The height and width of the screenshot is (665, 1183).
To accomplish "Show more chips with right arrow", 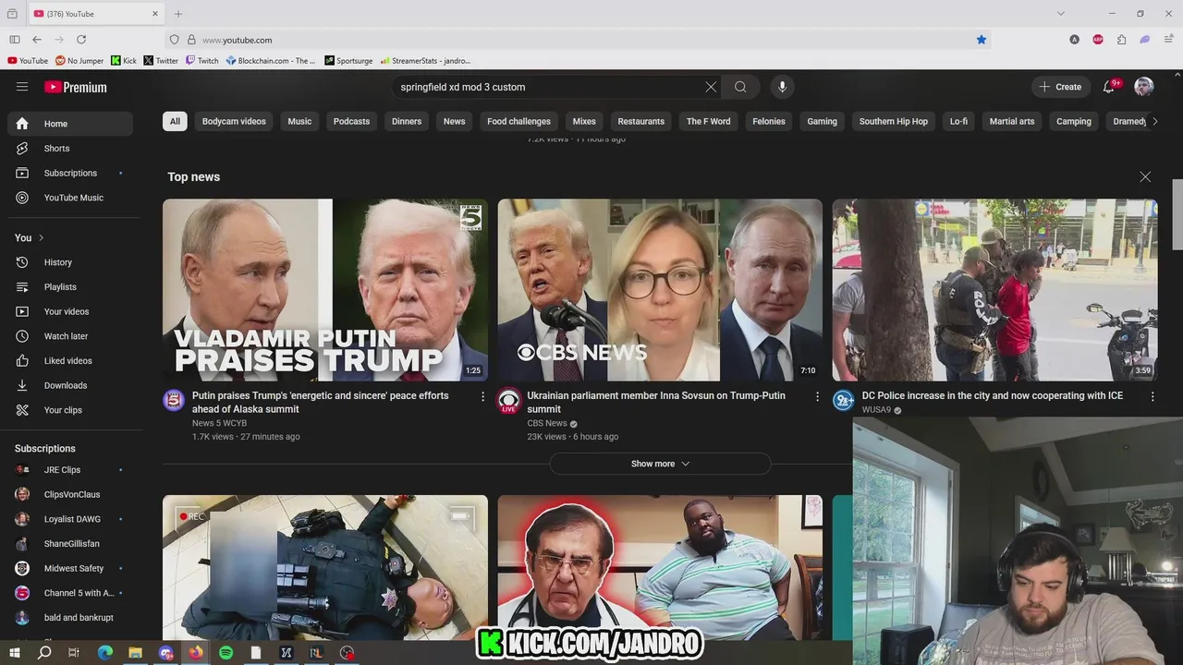I will (x=1154, y=121).
